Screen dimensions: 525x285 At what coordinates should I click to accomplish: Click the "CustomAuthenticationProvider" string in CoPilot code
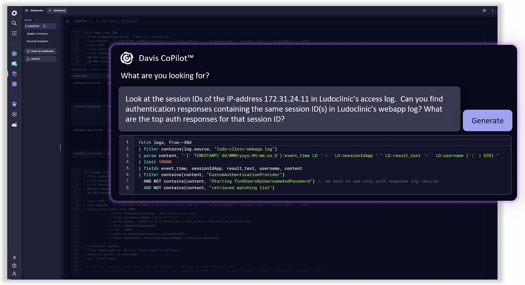tap(245, 174)
